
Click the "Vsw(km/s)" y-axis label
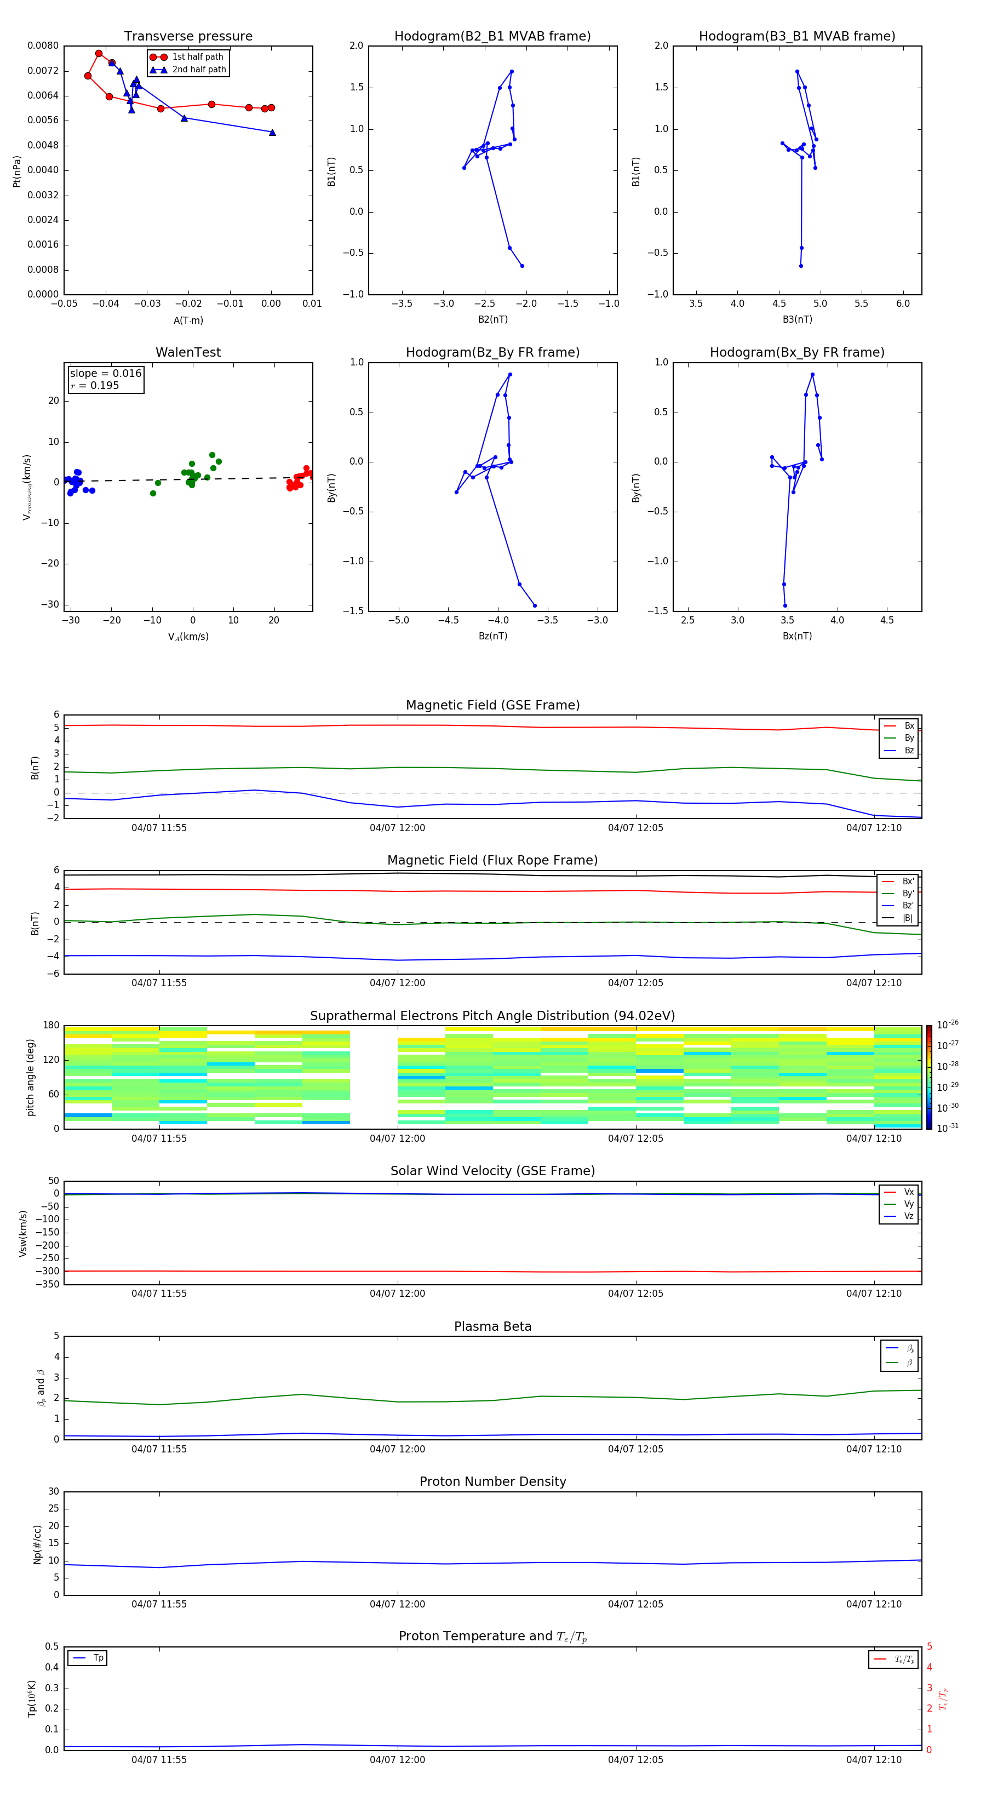23,1233
